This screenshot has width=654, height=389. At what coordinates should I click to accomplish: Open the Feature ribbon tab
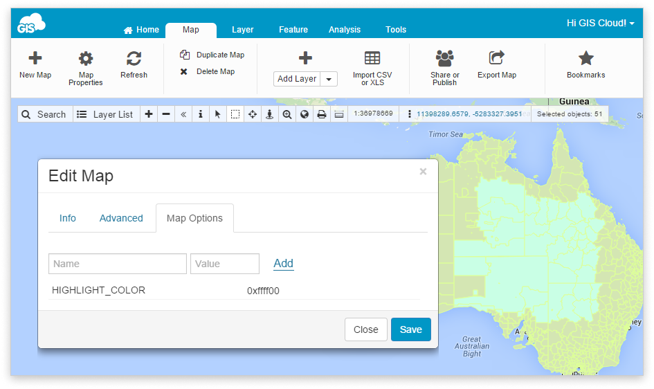293,30
